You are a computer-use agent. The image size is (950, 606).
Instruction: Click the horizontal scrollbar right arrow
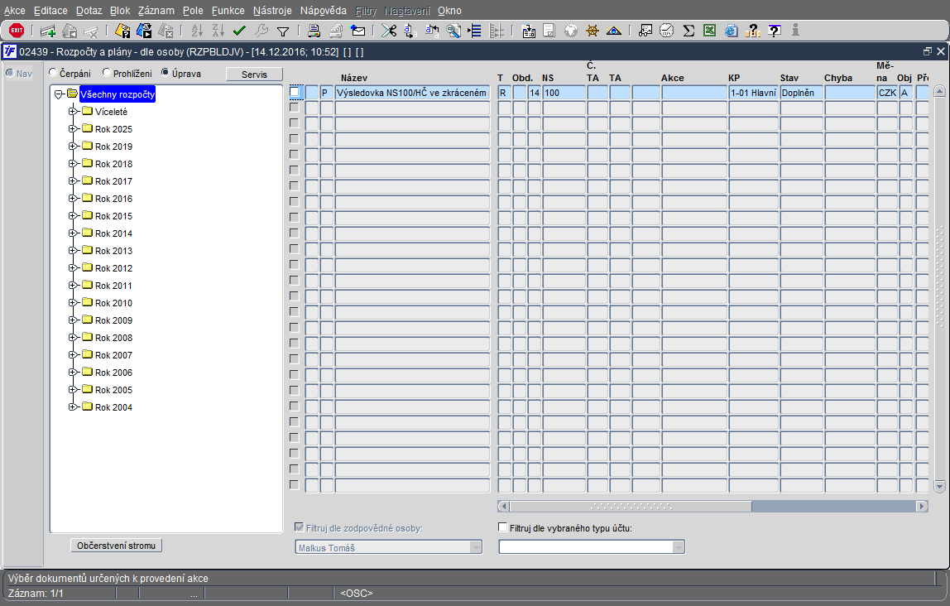click(x=922, y=506)
